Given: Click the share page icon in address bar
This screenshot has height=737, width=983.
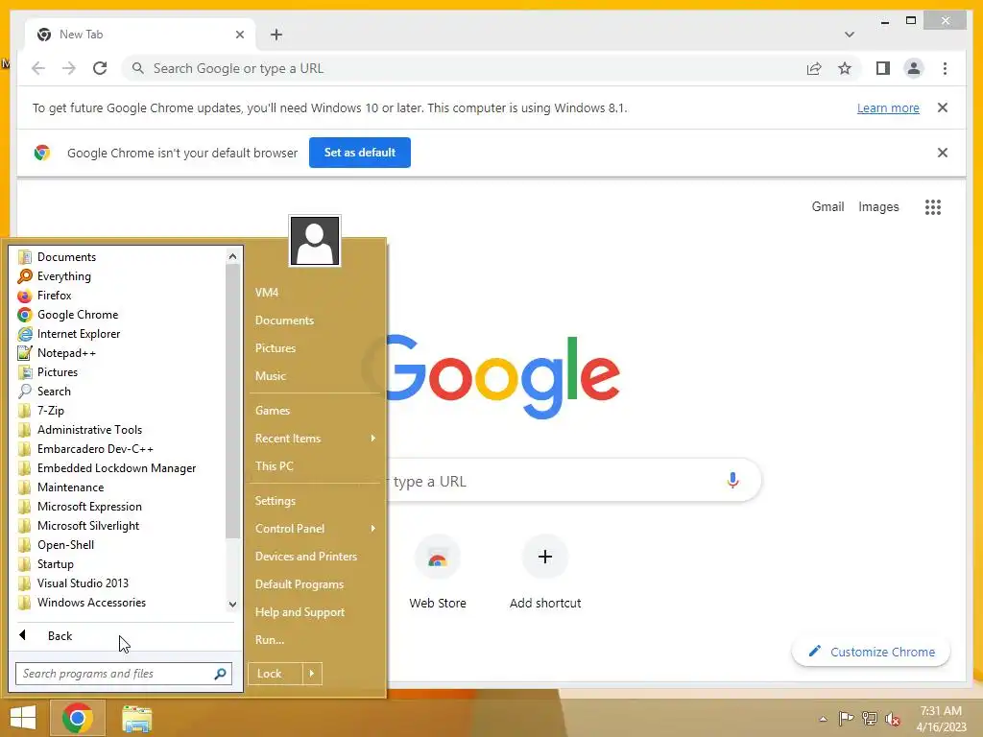Looking at the screenshot, I should 814,68.
